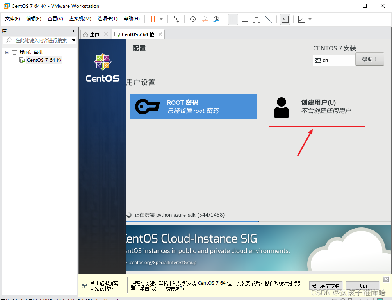Image resolution: width=392 pixels, height=300 pixels.
Task: Open the 创建用户(U) setting
Action: 317,107
